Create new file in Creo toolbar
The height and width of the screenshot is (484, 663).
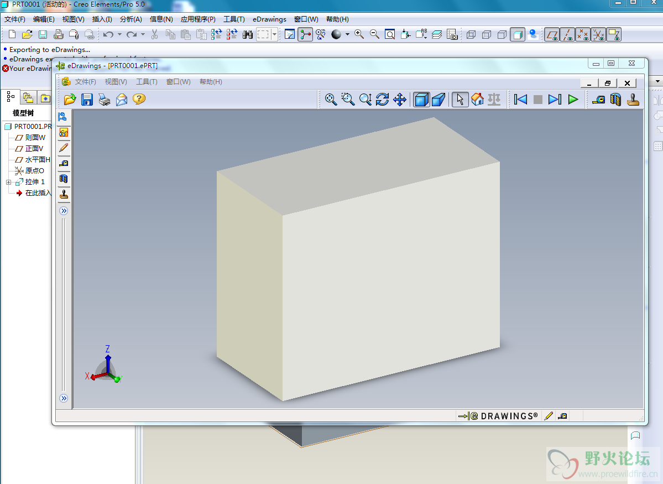tap(12, 34)
